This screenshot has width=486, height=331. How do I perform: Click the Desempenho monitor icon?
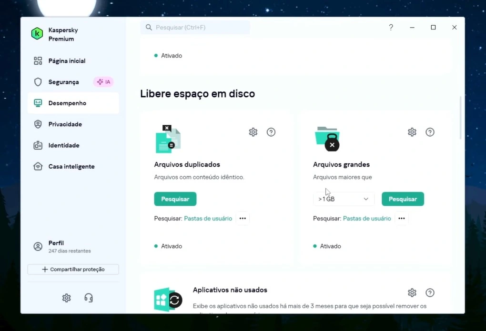(x=38, y=103)
